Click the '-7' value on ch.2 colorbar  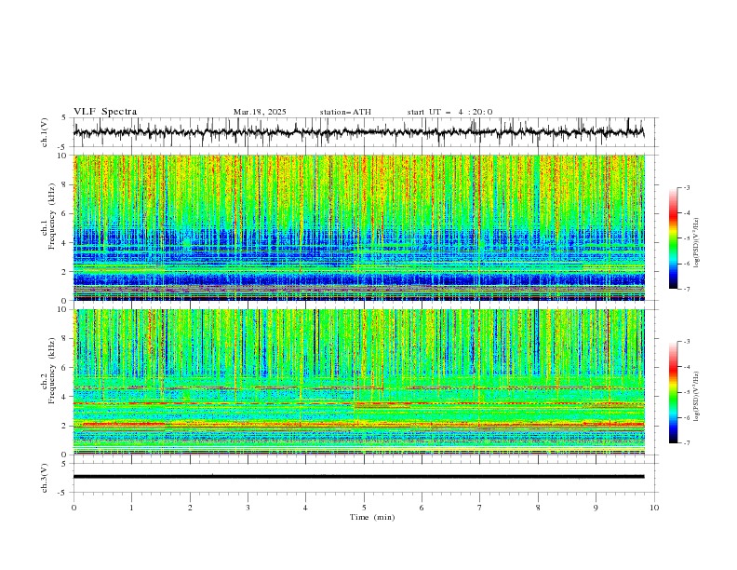[x=686, y=443]
